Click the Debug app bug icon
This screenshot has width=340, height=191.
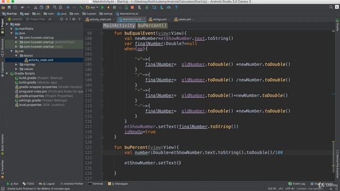115,7
